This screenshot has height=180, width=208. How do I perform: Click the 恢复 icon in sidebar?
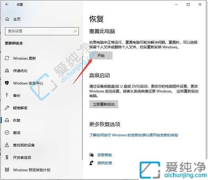click(x=7, y=120)
